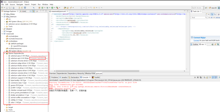Image resolution: width=220 pixels, height=112 pixels.
Task: Close the mavenweb/pom.xml editor tab
Action: pos(67,11)
